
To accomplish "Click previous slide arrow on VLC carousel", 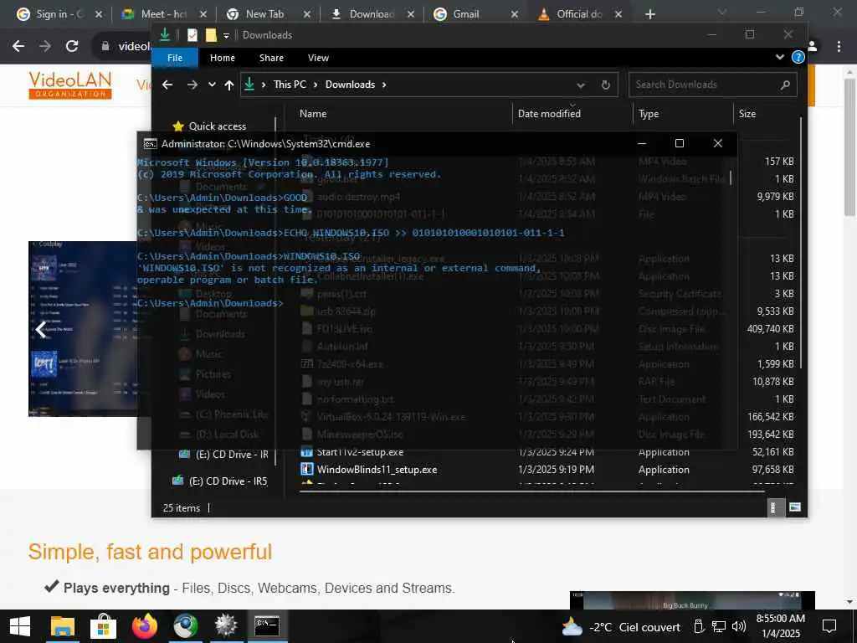I will coord(40,330).
